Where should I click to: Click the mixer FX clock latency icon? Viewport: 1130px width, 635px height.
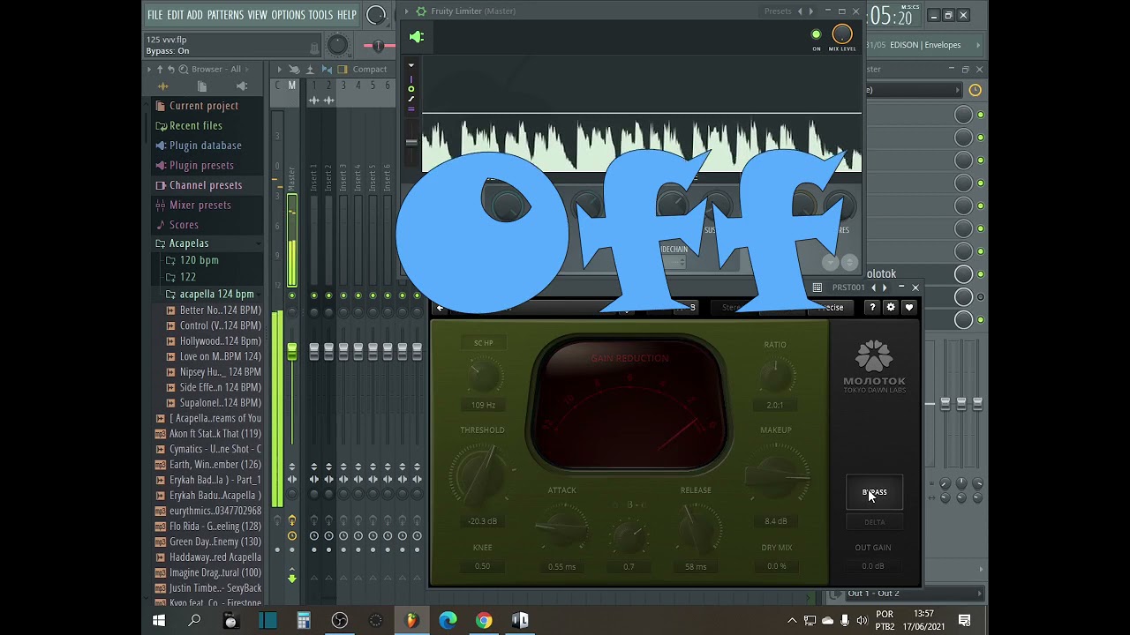[975, 90]
